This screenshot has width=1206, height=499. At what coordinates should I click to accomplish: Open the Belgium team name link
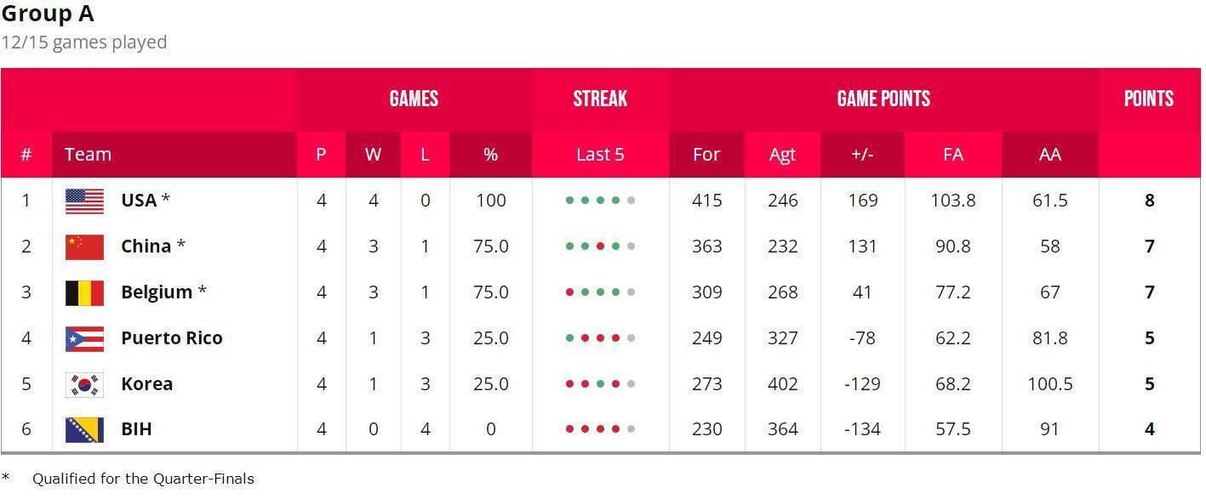coord(157,292)
